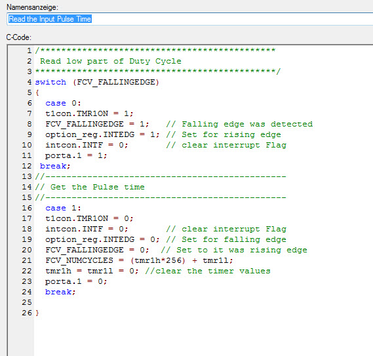Click t1con.TMR1ON = 1 statement
This screenshot has height=356, width=373.
(x=89, y=113)
